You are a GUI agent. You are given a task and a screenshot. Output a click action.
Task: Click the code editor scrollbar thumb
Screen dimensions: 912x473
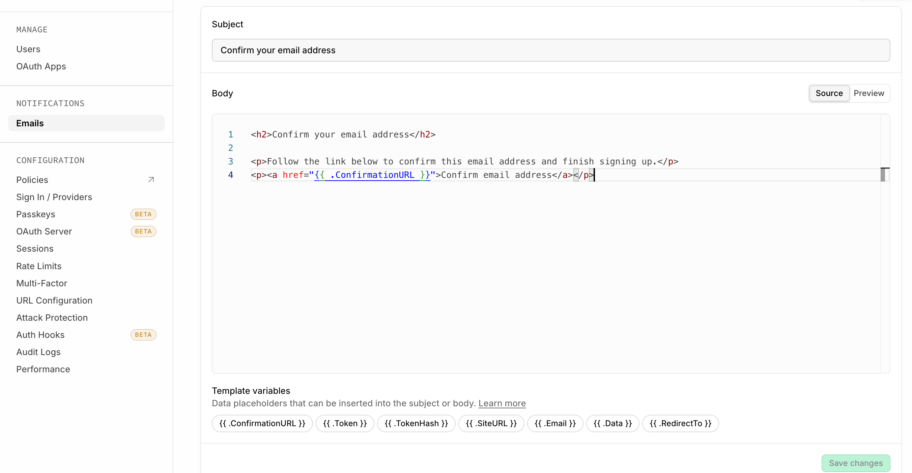tap(883, 175)
